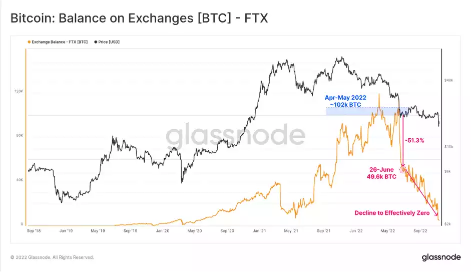471x272 pixels.
Task: Click the Sep '22 x-axis label
Action: 420,231
